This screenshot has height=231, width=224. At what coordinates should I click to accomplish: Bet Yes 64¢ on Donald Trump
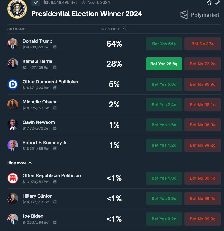tap(164, 44)
